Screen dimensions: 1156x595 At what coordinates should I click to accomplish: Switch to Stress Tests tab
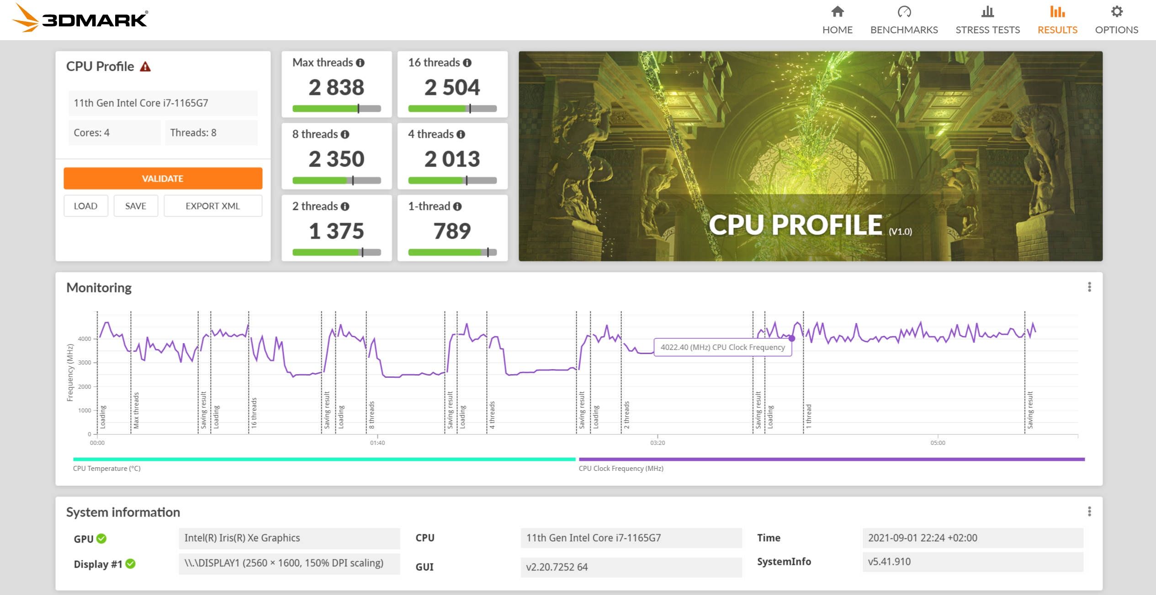coord(987,20)
